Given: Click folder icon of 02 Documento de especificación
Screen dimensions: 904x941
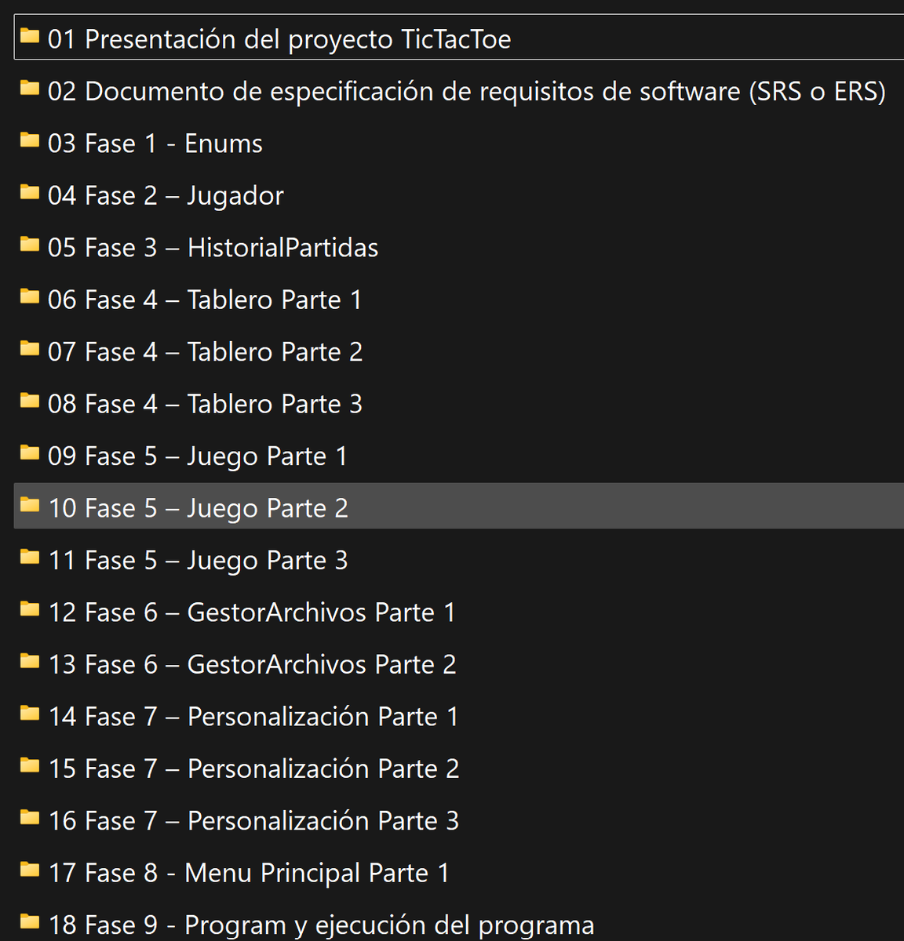Looking at the screenshot, I should coord(30,88).
